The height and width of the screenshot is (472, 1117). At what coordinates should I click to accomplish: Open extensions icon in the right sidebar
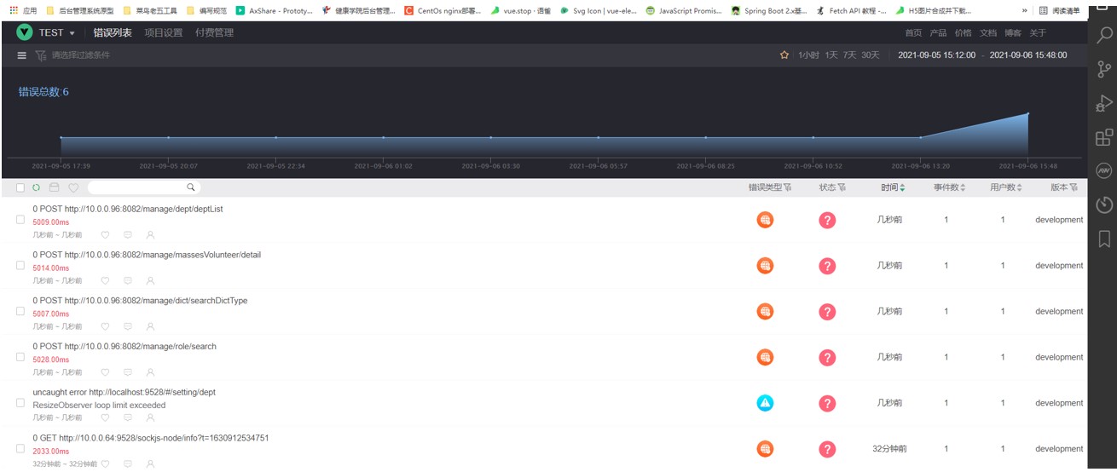[1104, 137]
